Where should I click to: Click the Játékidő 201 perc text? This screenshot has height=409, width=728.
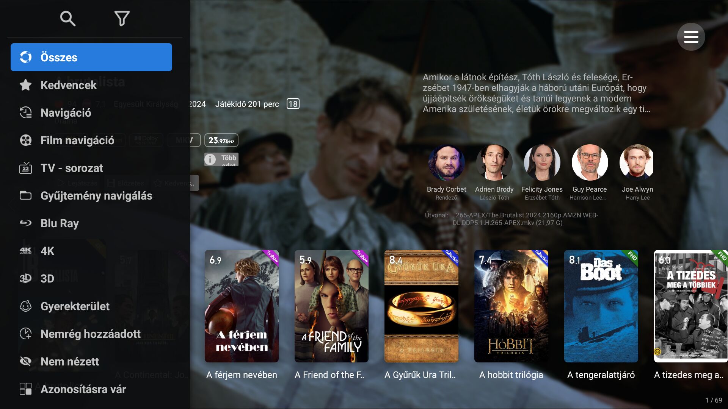click(247, 104)
